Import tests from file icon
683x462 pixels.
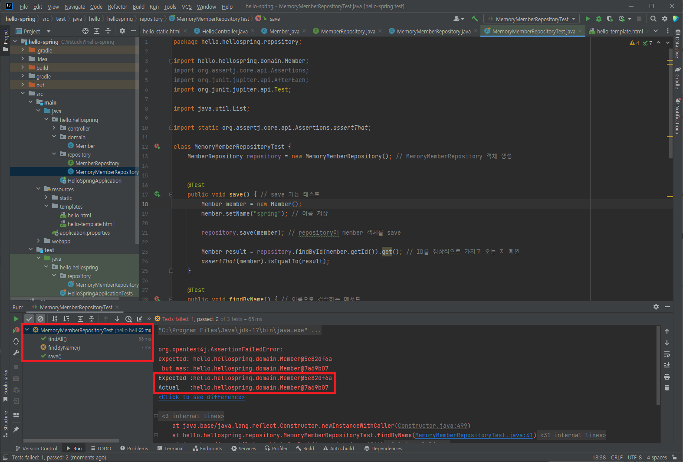click(140, 319)
